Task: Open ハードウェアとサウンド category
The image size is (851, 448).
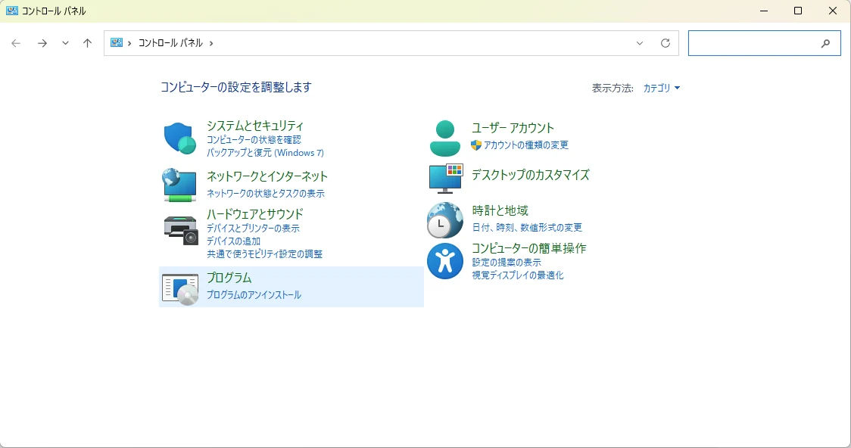Action: pos(254,214)
